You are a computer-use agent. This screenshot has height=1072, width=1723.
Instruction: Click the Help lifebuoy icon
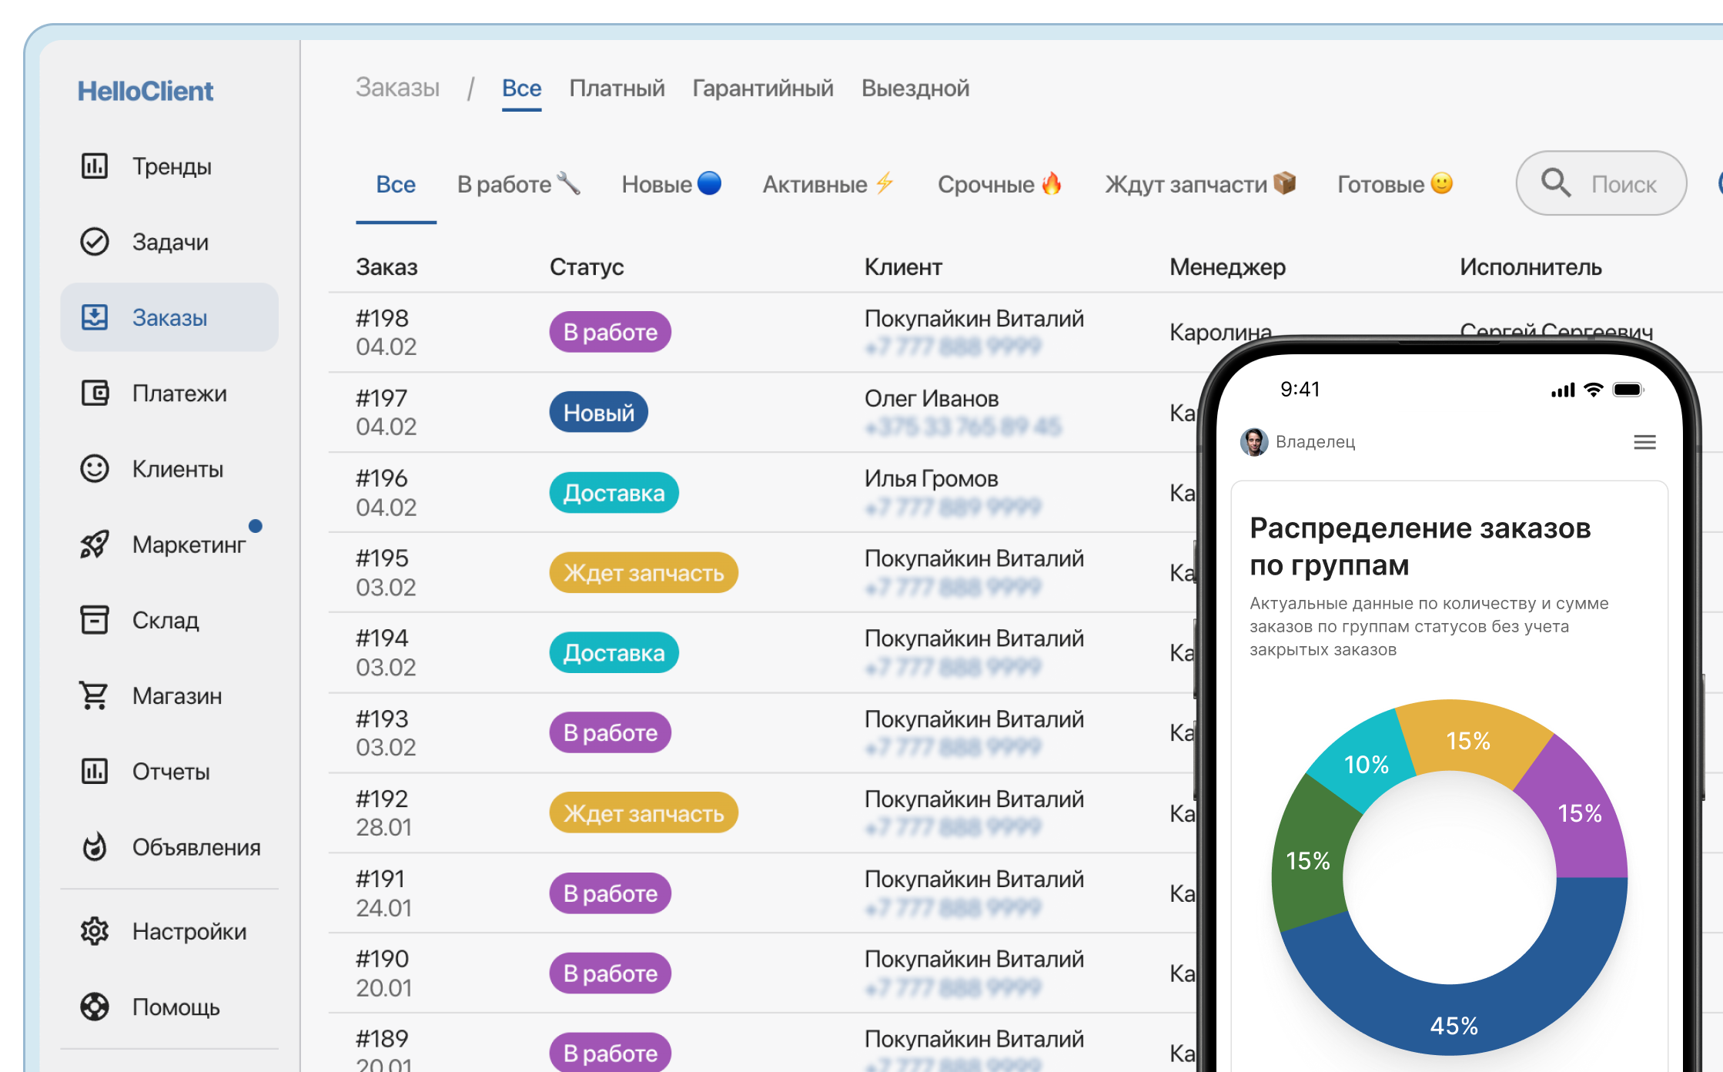pyautogui.click(x=95, y=1007)
